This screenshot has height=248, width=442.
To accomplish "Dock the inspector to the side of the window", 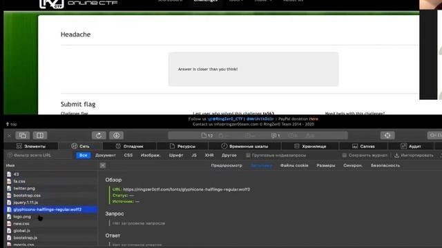I will [40, 136].
